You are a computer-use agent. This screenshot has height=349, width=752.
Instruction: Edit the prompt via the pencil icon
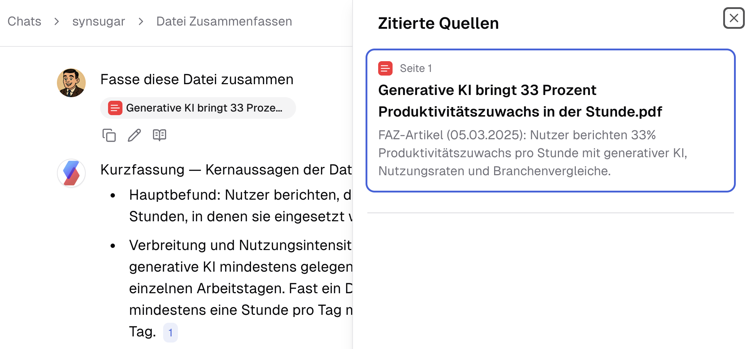click(x=134, y=135)
